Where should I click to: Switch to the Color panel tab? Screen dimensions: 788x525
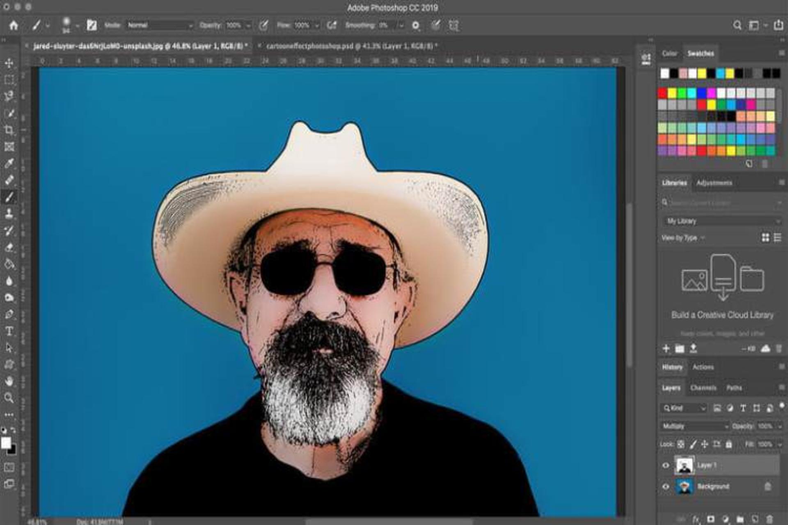669,53
